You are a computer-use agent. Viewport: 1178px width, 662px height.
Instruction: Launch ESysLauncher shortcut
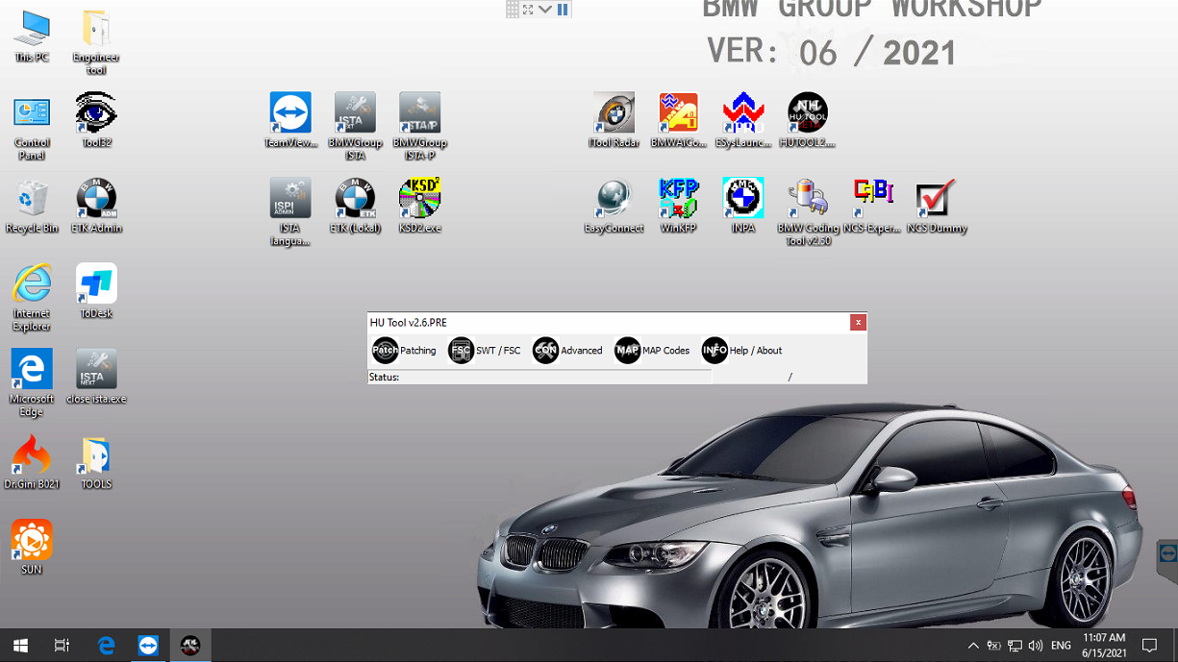click(x=742, y=121)
